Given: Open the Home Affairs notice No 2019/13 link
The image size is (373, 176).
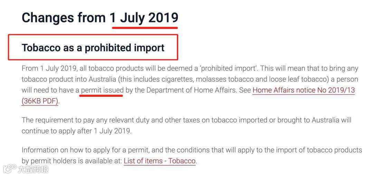Looking at the screenshot, I should 304,90.
